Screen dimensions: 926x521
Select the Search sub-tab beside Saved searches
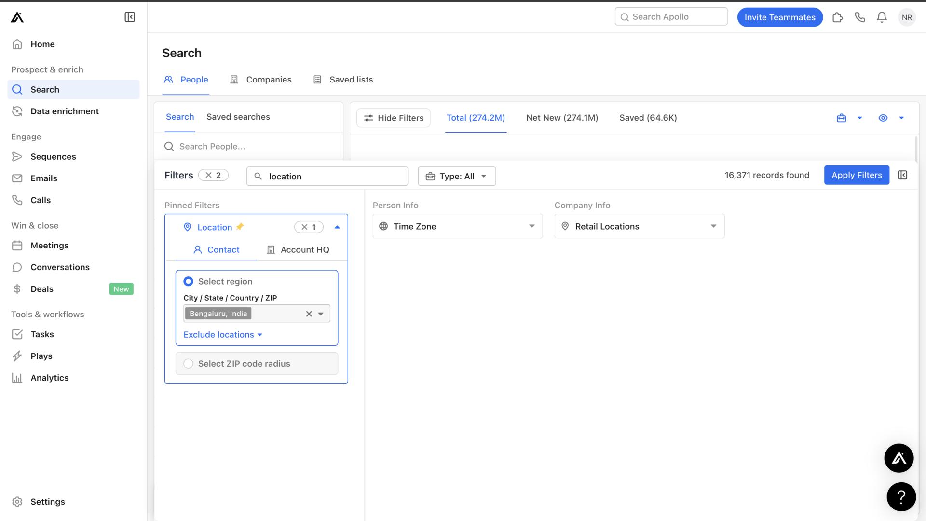coord(180,117)
